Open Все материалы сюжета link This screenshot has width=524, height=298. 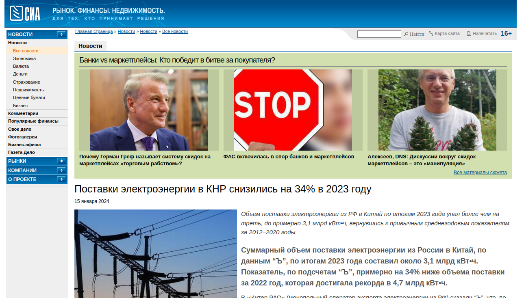(480, 173)
